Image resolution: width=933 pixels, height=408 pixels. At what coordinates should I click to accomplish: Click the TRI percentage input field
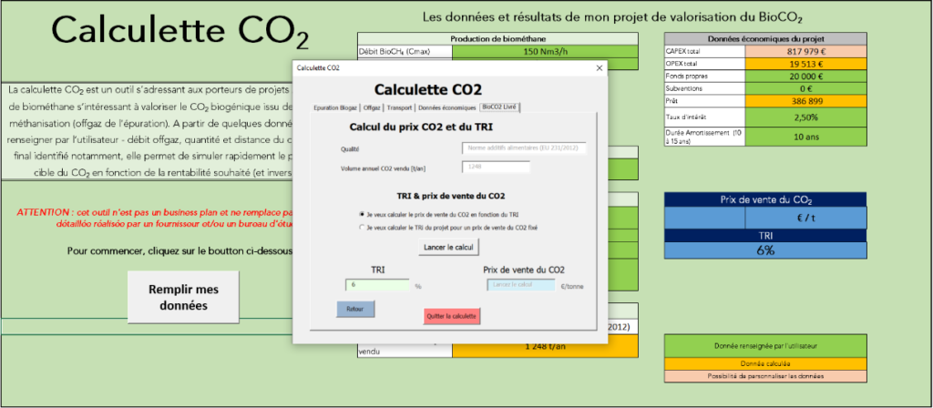[x=377, y=285]
